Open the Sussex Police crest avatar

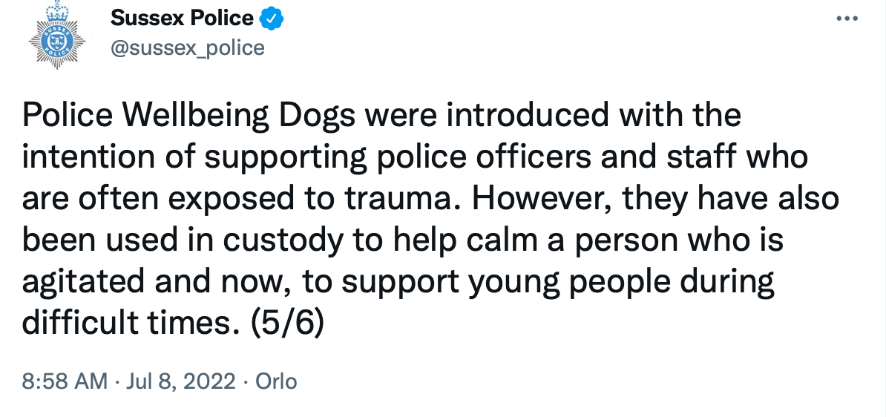56,35
